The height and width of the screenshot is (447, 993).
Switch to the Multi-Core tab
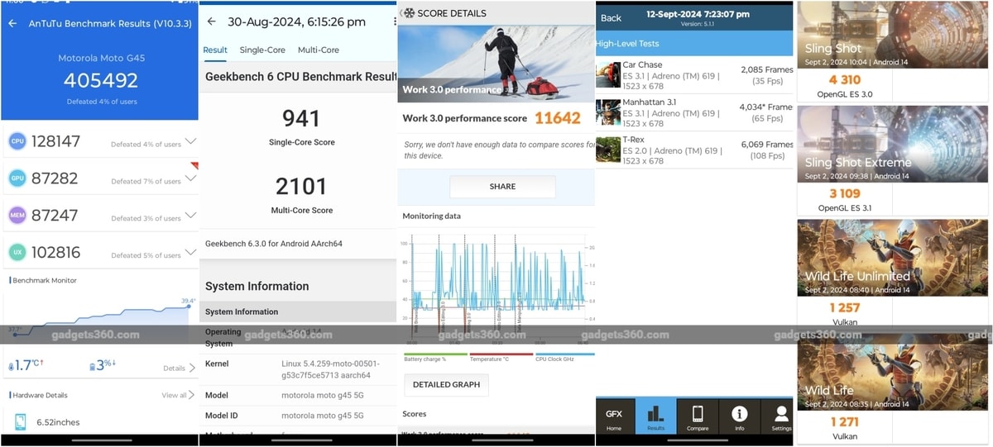(x=319, y=50)
